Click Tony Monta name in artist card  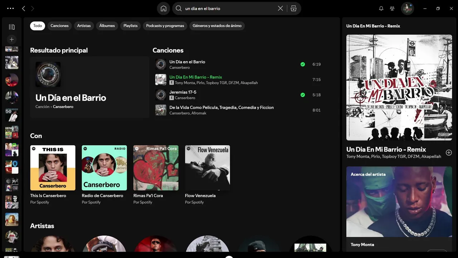362,245
